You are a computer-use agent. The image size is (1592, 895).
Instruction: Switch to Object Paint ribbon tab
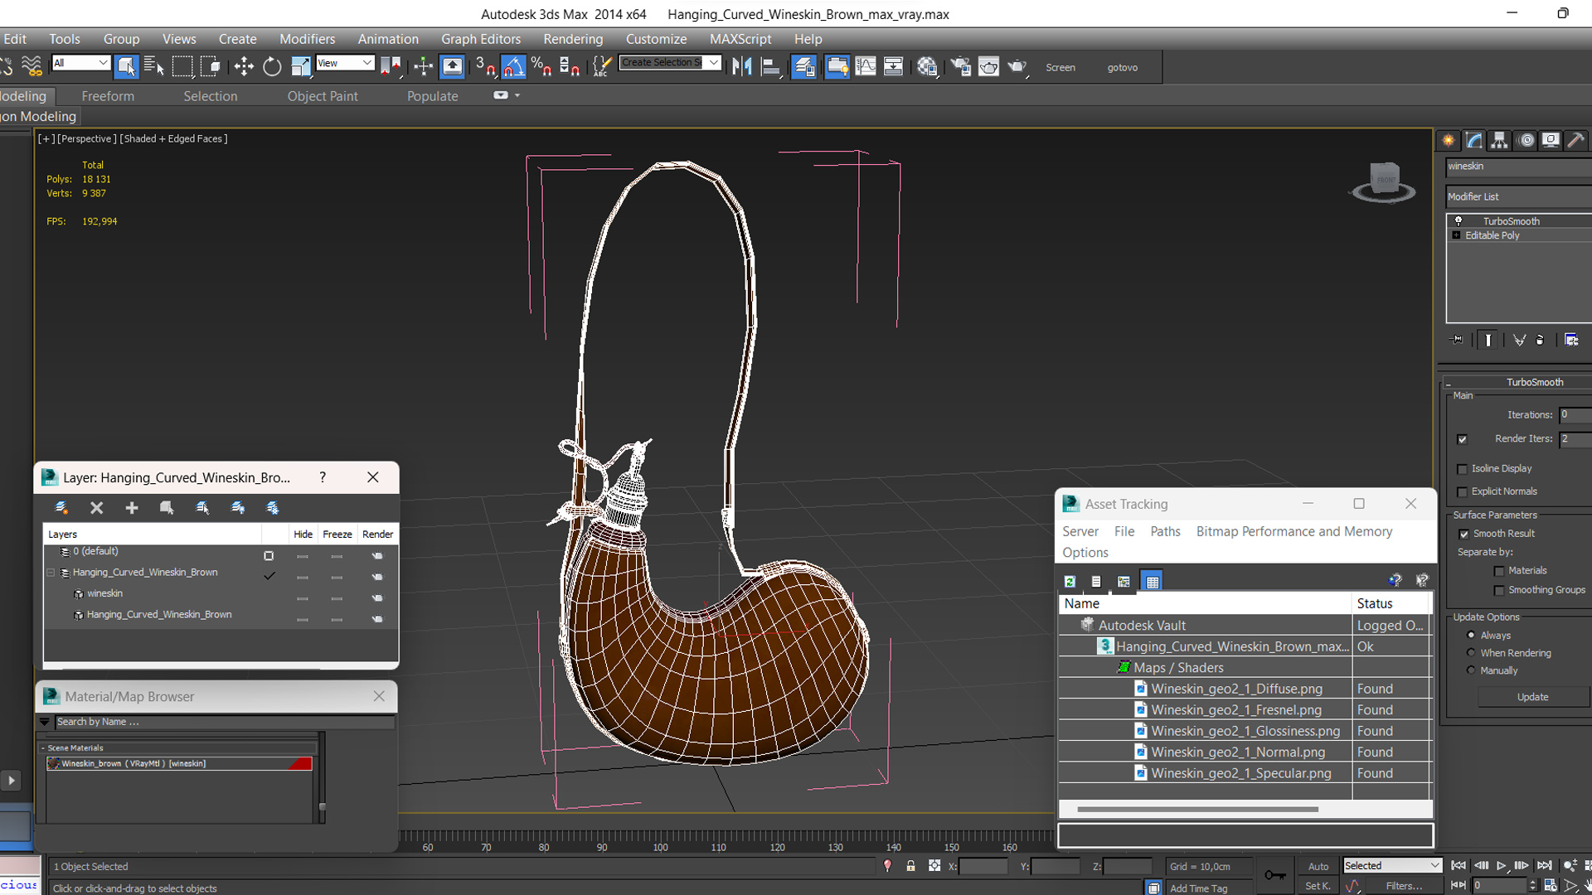(x=323, y=96)
